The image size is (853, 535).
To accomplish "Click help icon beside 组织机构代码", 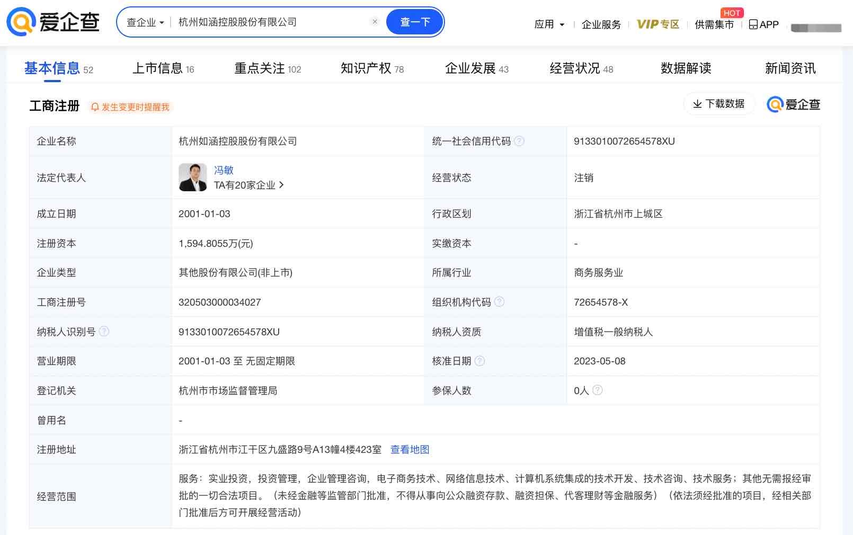I will [x=499, y=302].
